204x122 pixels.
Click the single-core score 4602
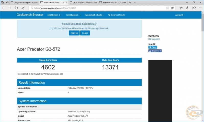click(x=48, y=67)
